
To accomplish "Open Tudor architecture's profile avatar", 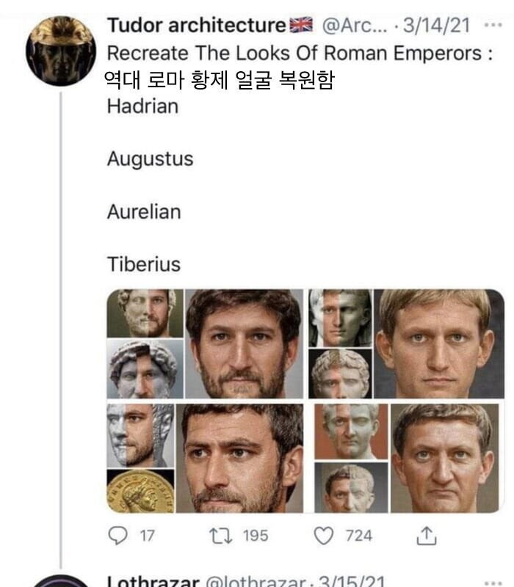I will pos(61,51).
